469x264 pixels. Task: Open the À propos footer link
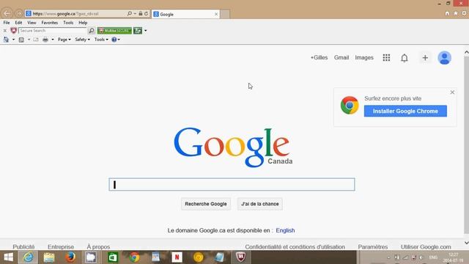(x=98, y=246)
